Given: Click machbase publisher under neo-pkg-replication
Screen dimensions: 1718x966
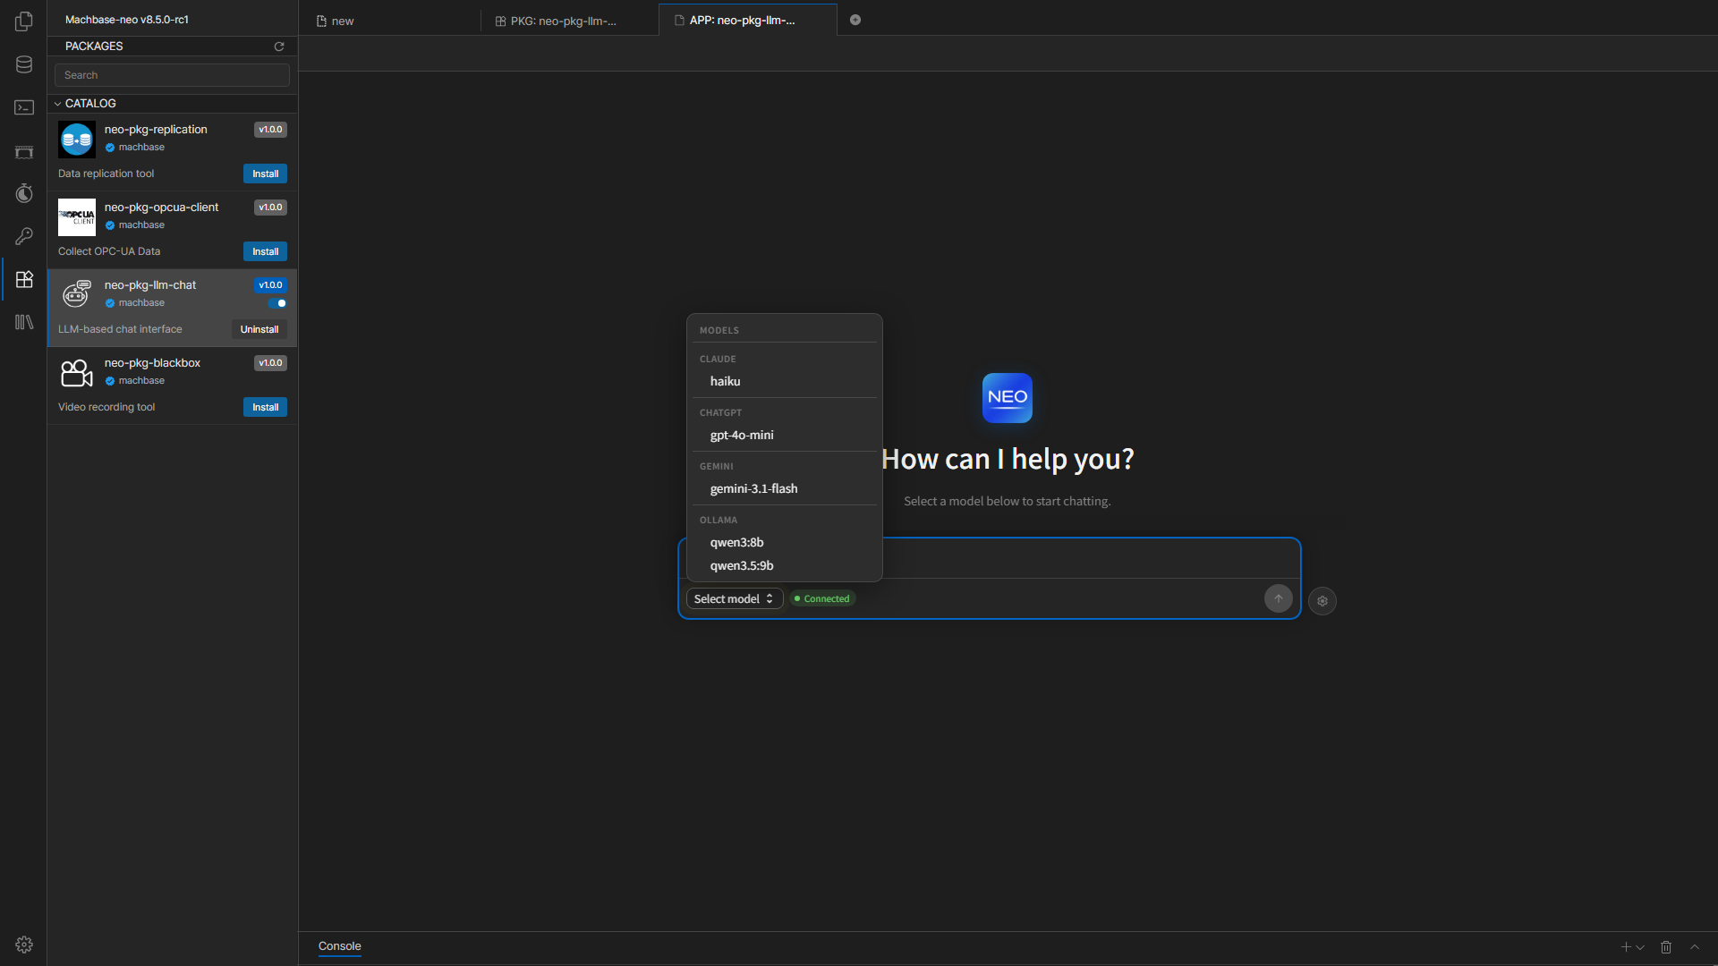Looking at the screenshot, I should point(141,148).
